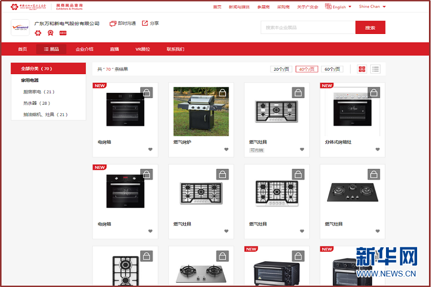Expand the Shine Chan user menu
This screenshot has width=431, height=287.
coord(372,7)
